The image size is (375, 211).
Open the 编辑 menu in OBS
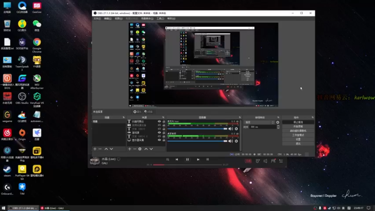click(108, 18)
